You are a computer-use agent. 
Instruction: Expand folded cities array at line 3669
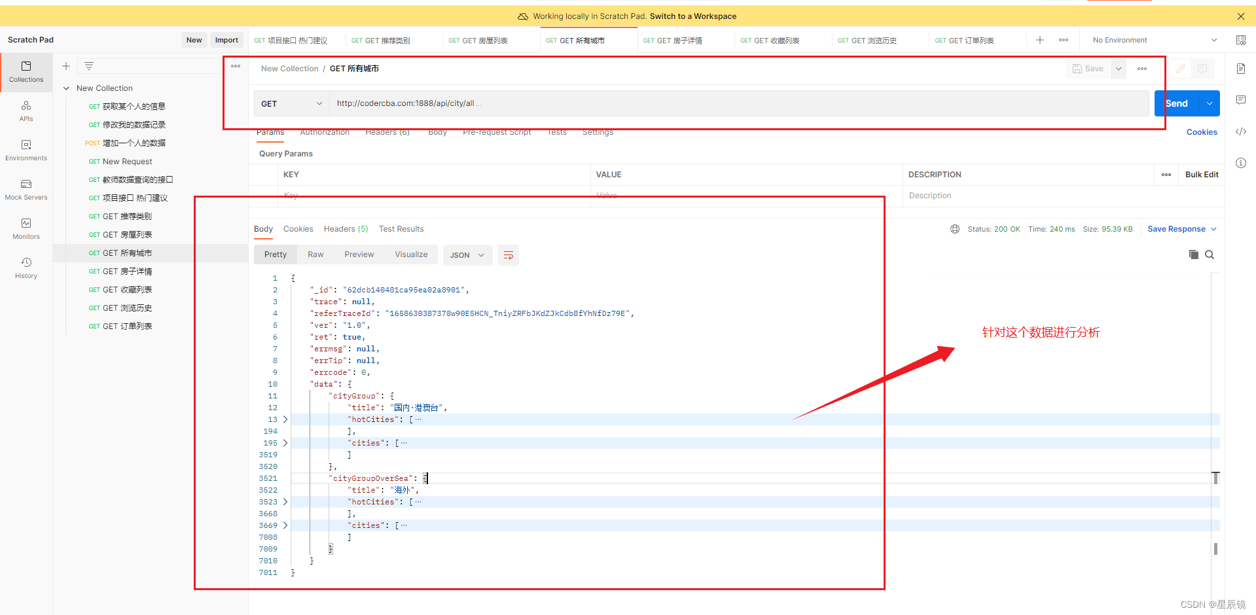[285, 525]
